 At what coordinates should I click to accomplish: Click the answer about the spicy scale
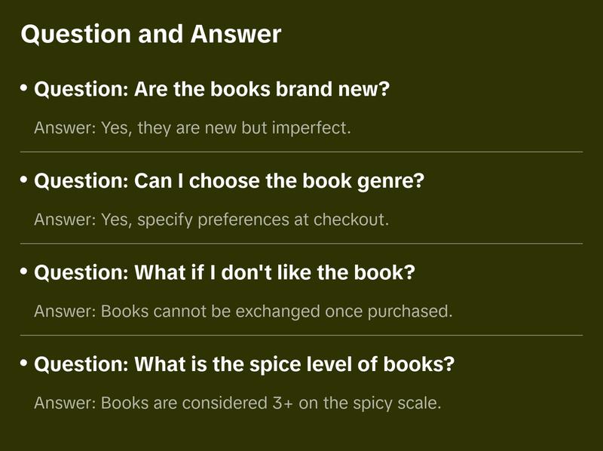tap(237, 403)
